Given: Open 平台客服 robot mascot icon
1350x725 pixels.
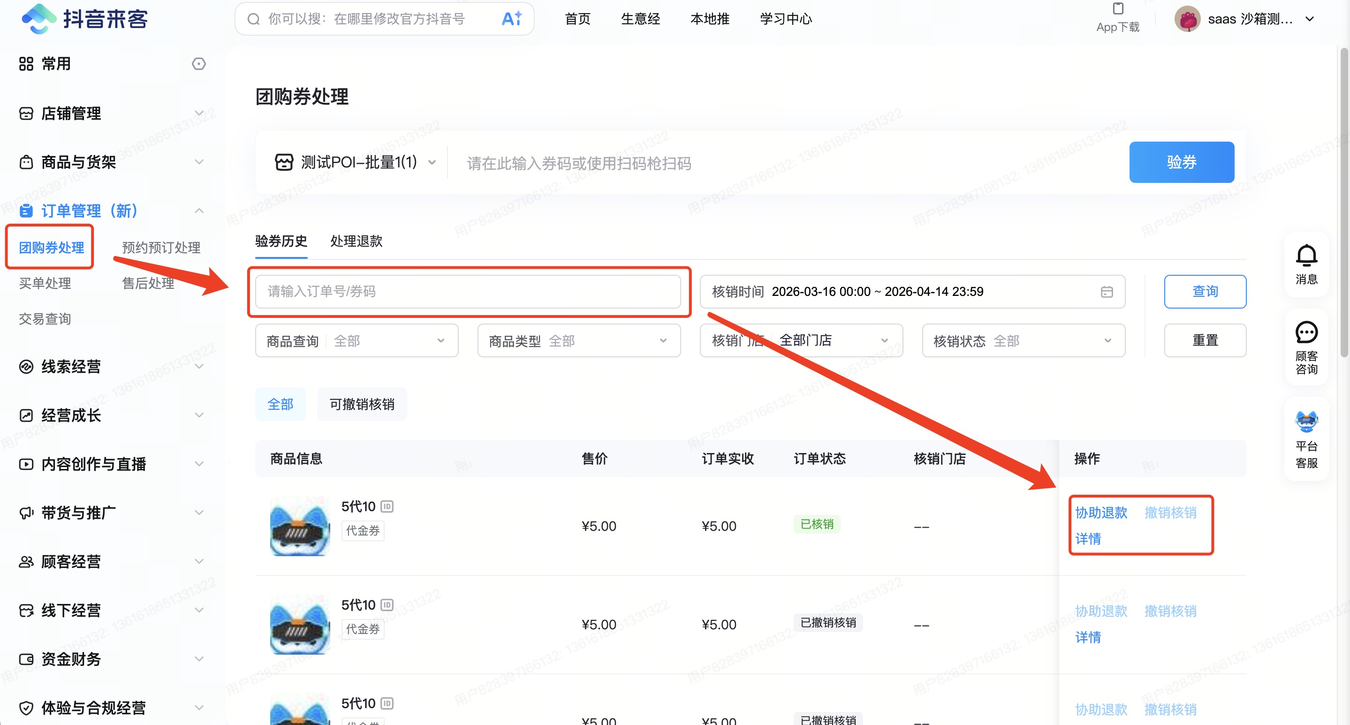Looking at the screenshot, I should (x=1306, y=422).
